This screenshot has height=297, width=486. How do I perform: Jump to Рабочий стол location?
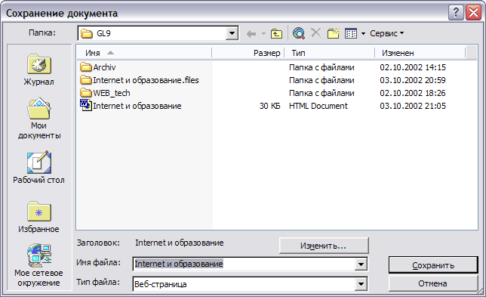pos(38,167)
